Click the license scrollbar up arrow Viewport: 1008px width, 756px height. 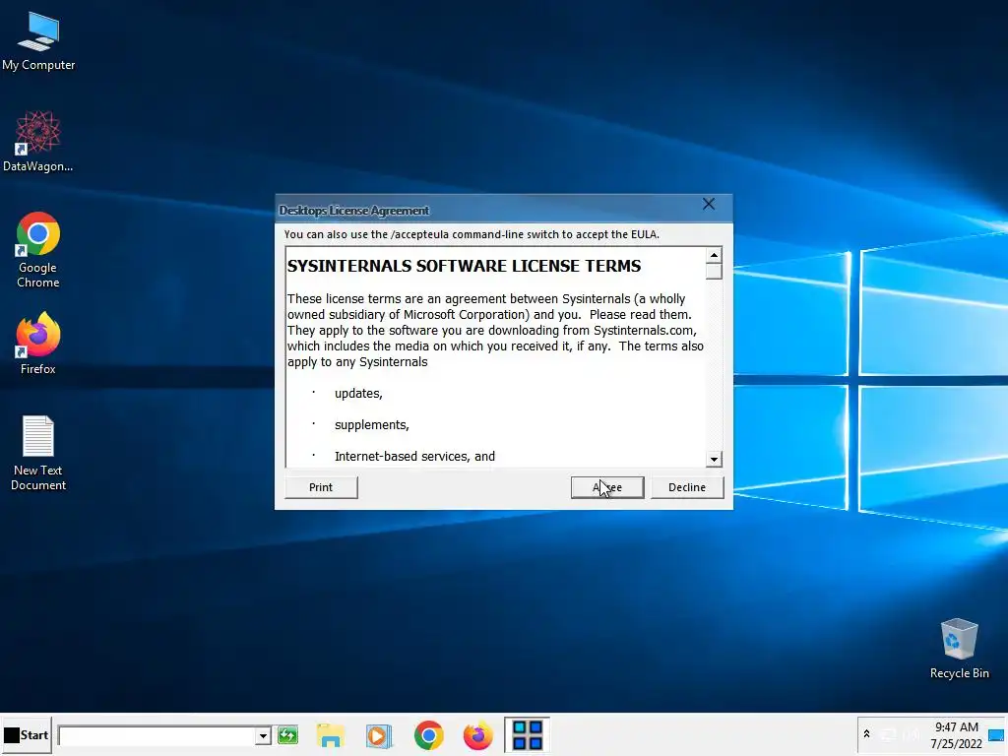pos(714,255)
